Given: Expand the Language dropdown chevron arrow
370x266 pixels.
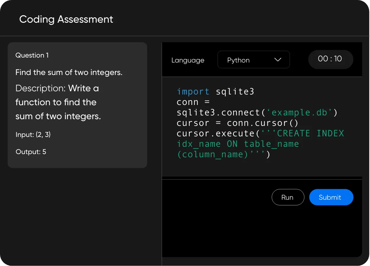Looking at the screenshot, I should coord(278,60).
